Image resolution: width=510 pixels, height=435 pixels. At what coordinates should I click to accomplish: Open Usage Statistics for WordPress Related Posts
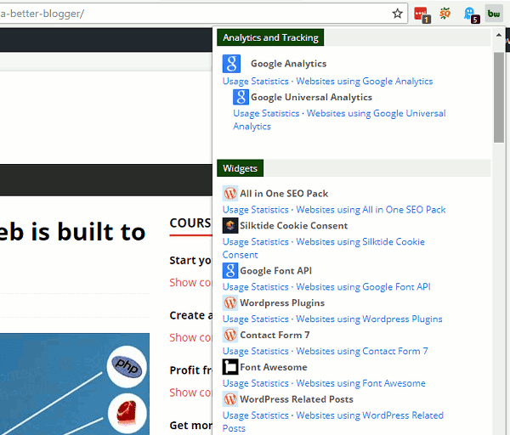[256, 415]
